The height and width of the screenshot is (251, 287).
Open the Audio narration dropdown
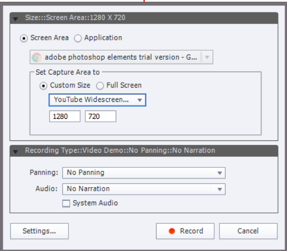pyautogui.click(x=143, y=189)
